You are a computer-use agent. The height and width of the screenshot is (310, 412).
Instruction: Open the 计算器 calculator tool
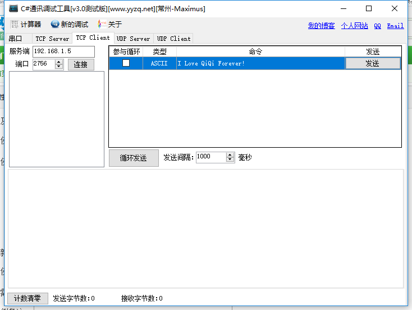tap(26, 25)
